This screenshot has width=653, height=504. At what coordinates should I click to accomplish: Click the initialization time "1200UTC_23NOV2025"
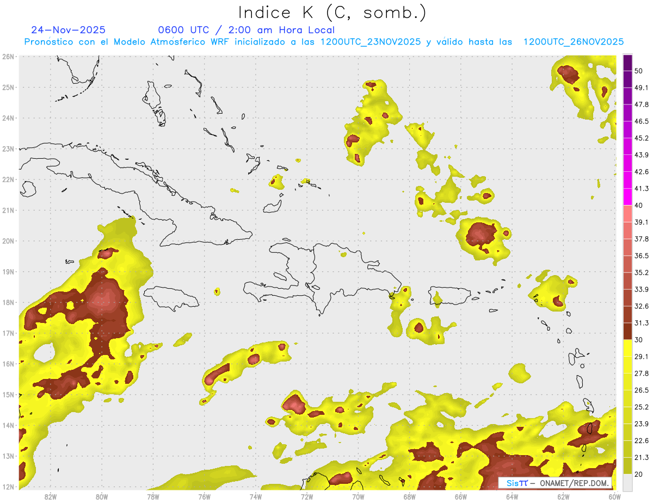pyautogui.click(x=371, y=42)
